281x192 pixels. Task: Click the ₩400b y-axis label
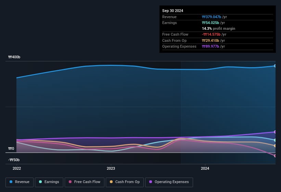[14, 57]
